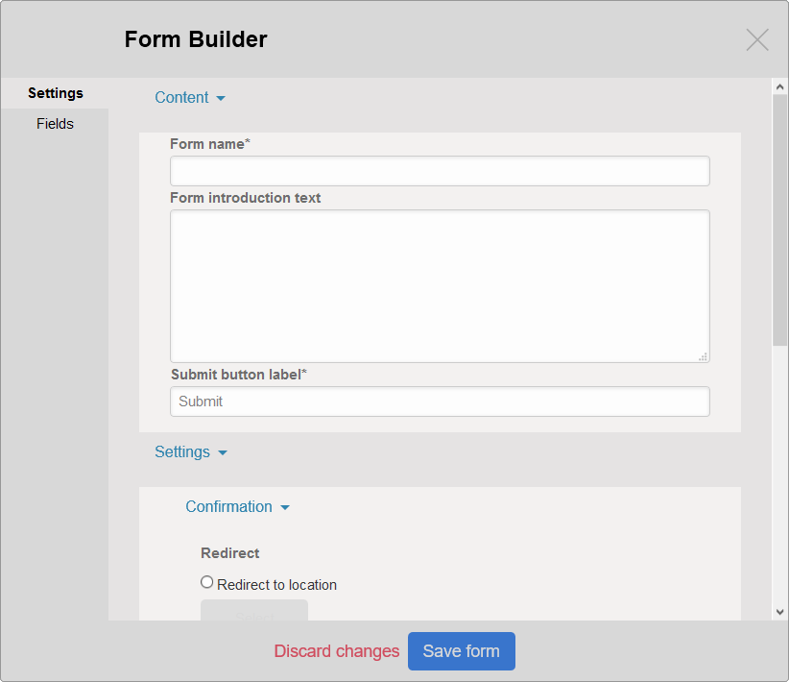Click the scrollbar up arrow
This screenshot has width=789, height=682.
tap(780, 87)
